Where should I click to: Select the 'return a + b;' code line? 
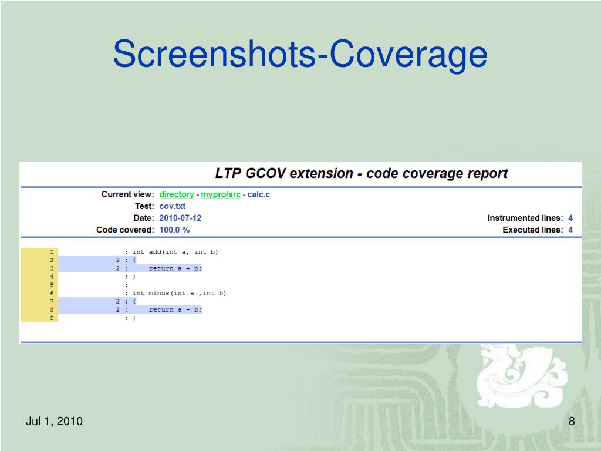pos(175,268)
